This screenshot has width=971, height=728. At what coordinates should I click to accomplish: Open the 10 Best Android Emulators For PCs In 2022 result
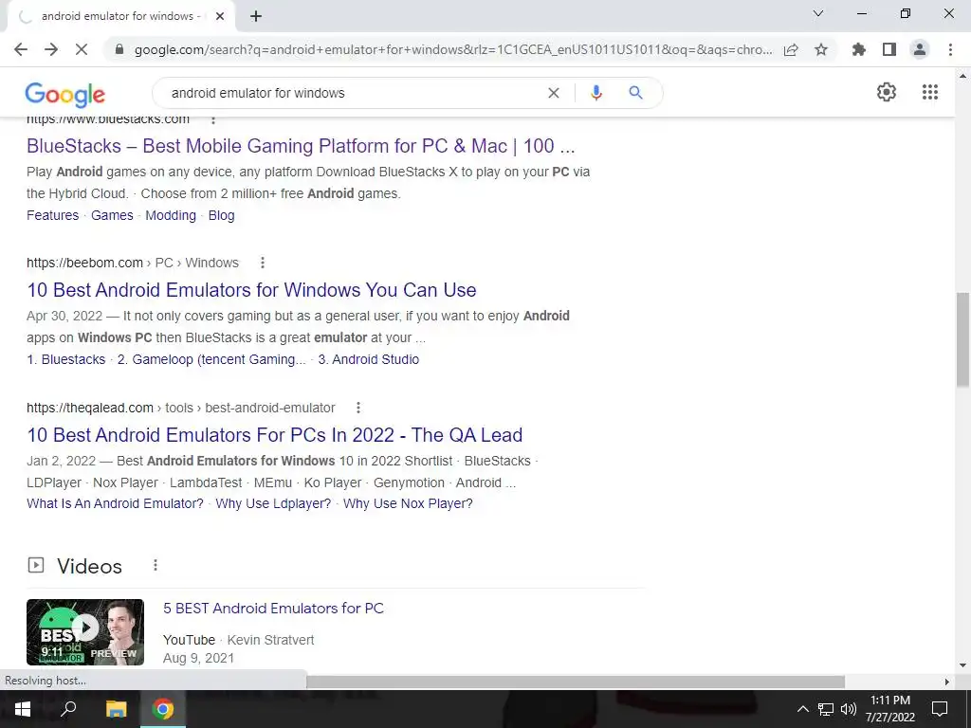pos(275,435)
